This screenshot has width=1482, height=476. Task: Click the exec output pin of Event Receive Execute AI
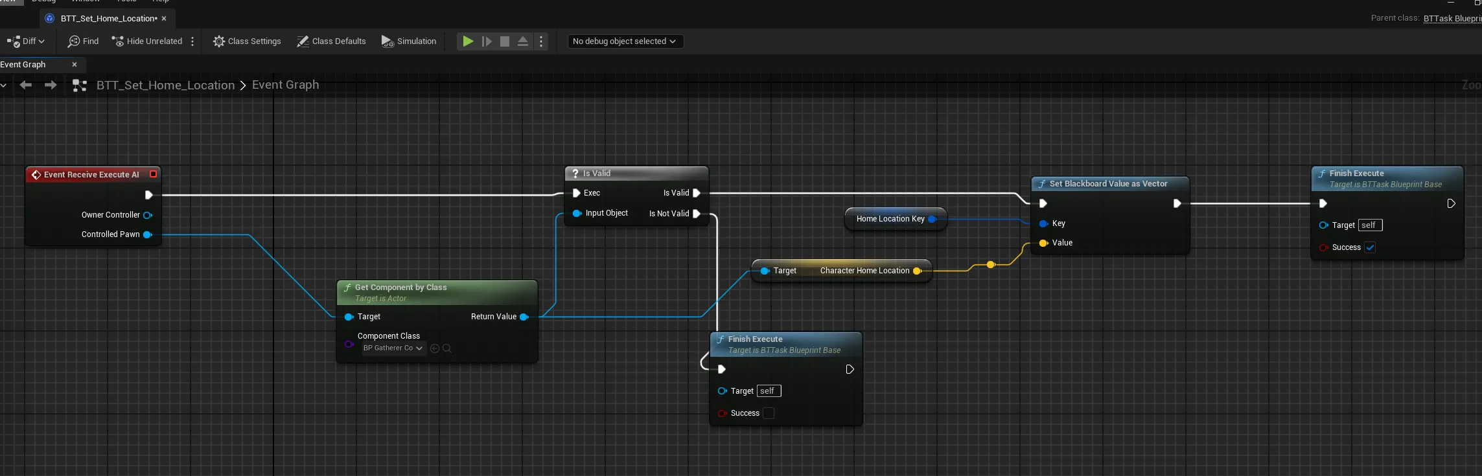149,195
